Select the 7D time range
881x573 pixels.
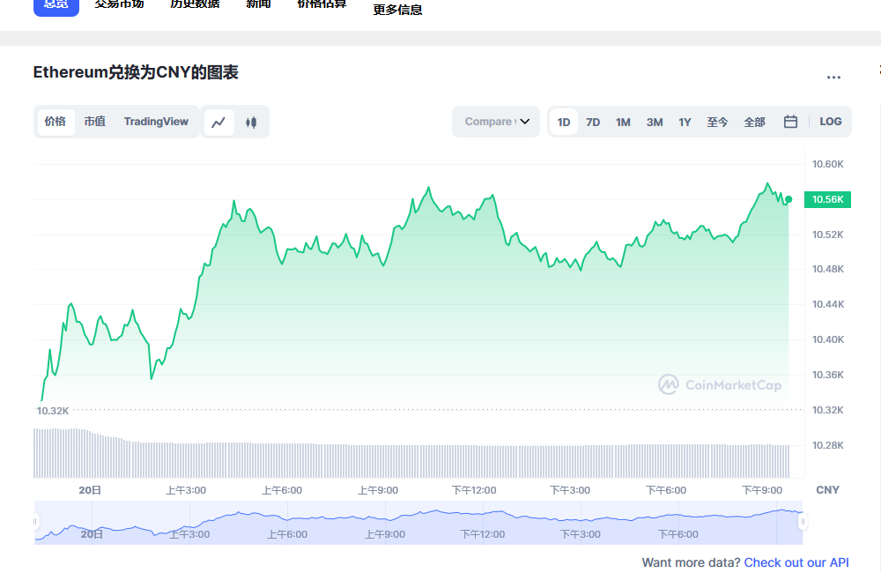(593, 122)
